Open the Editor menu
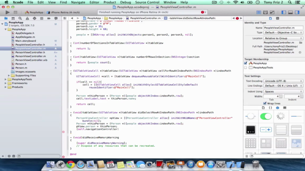The image size is (305, 171). [x=94, y=2]
